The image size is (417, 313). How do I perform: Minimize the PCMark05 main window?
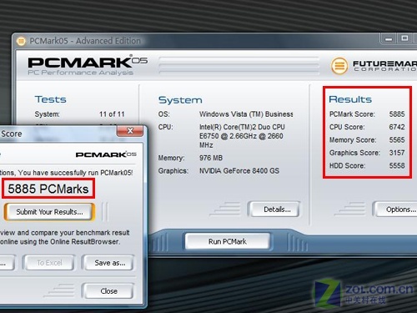389,39
